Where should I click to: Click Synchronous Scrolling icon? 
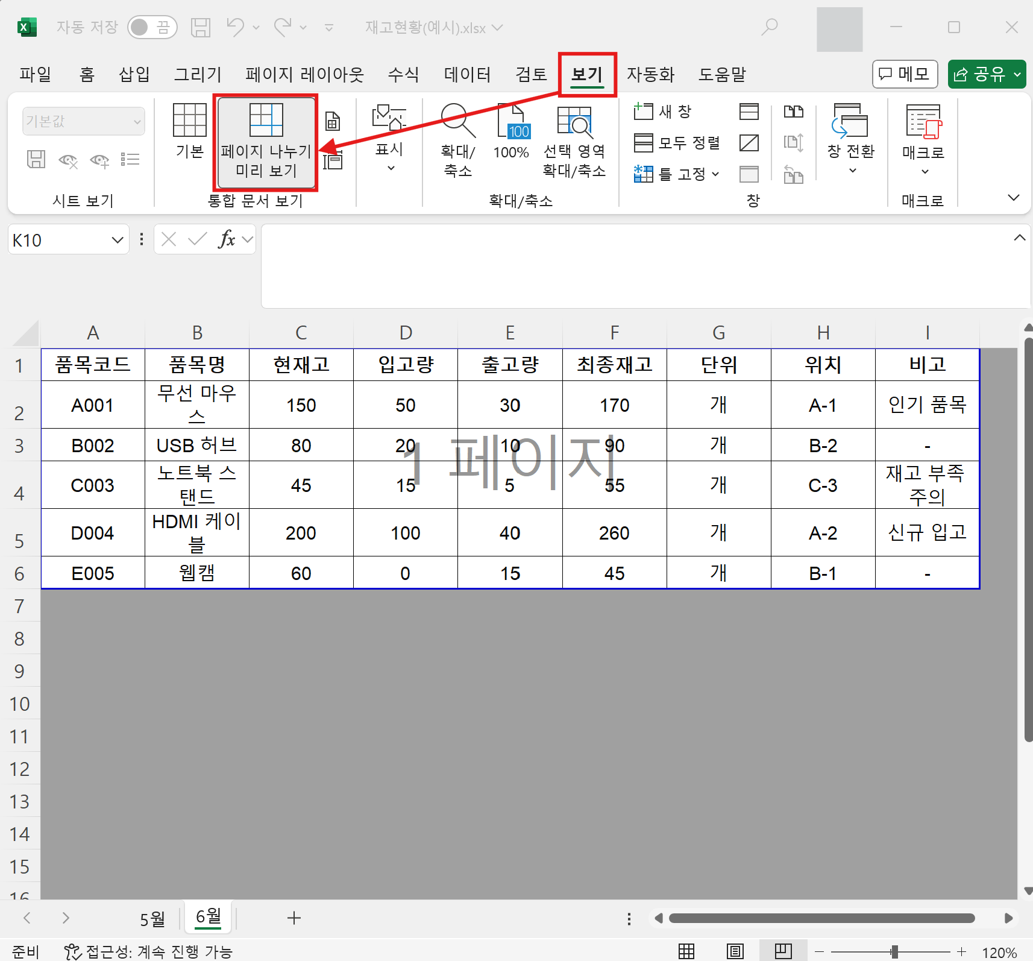(x=793, y=143)
